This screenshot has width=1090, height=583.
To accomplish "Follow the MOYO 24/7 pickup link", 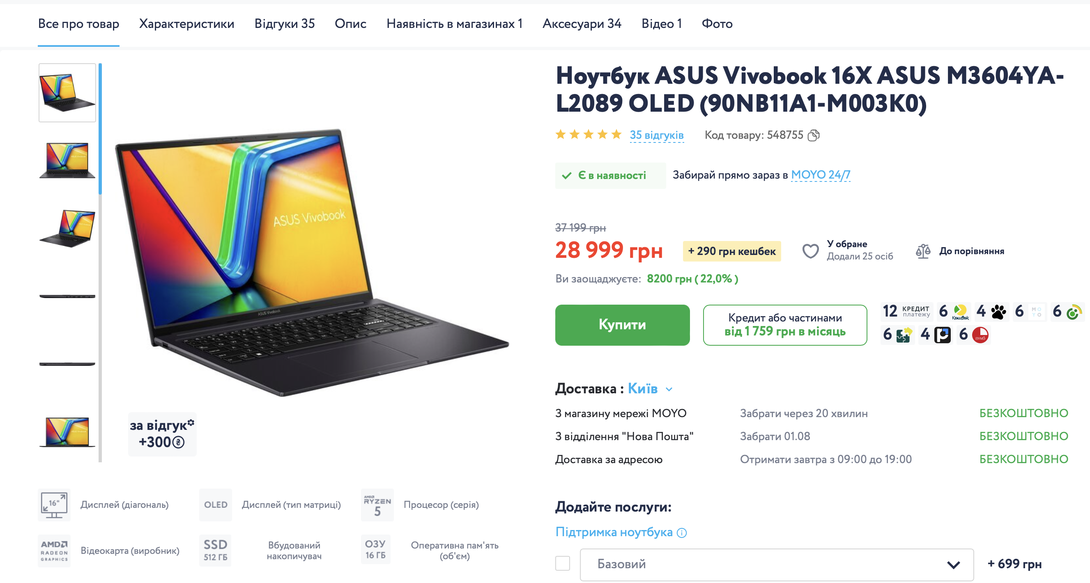I will pyautogui.click(x=821, y=175).
